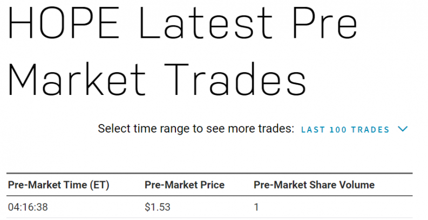This screenshot has height=220, width=428.
Task: Click the Pre-Market Share Volume column header
Action: pyautogui.click(x=314, y=185)
